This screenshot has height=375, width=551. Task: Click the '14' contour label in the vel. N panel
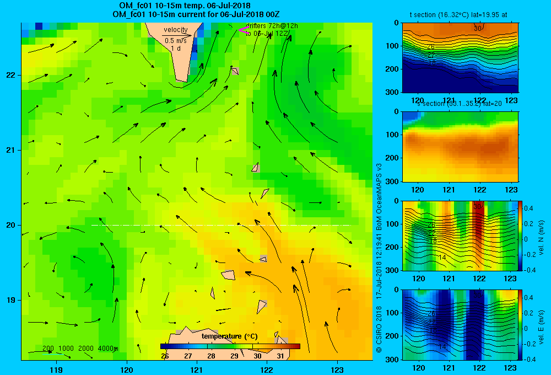[442, 257]
